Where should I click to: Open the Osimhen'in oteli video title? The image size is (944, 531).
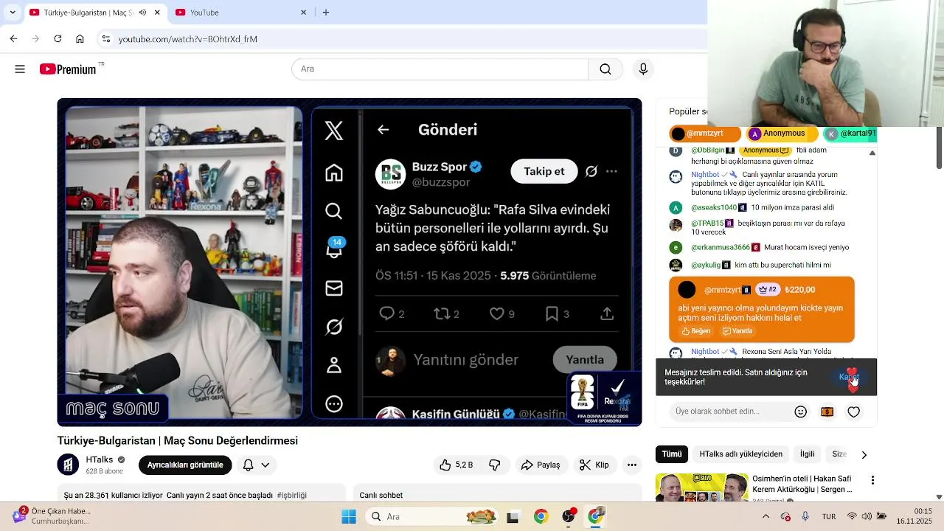802,485
